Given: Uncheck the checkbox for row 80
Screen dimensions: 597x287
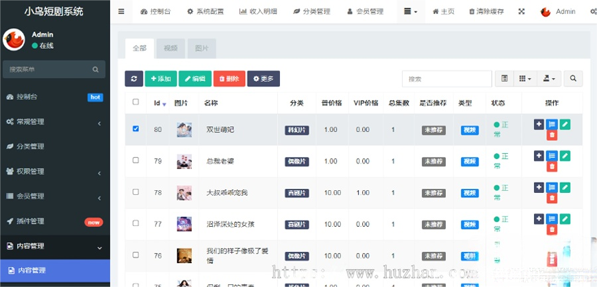Looking at the screenshot, I should [136, 129].
